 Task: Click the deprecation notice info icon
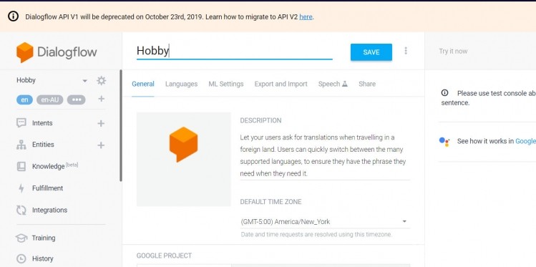pyautogui.click(x=14, y=16)
